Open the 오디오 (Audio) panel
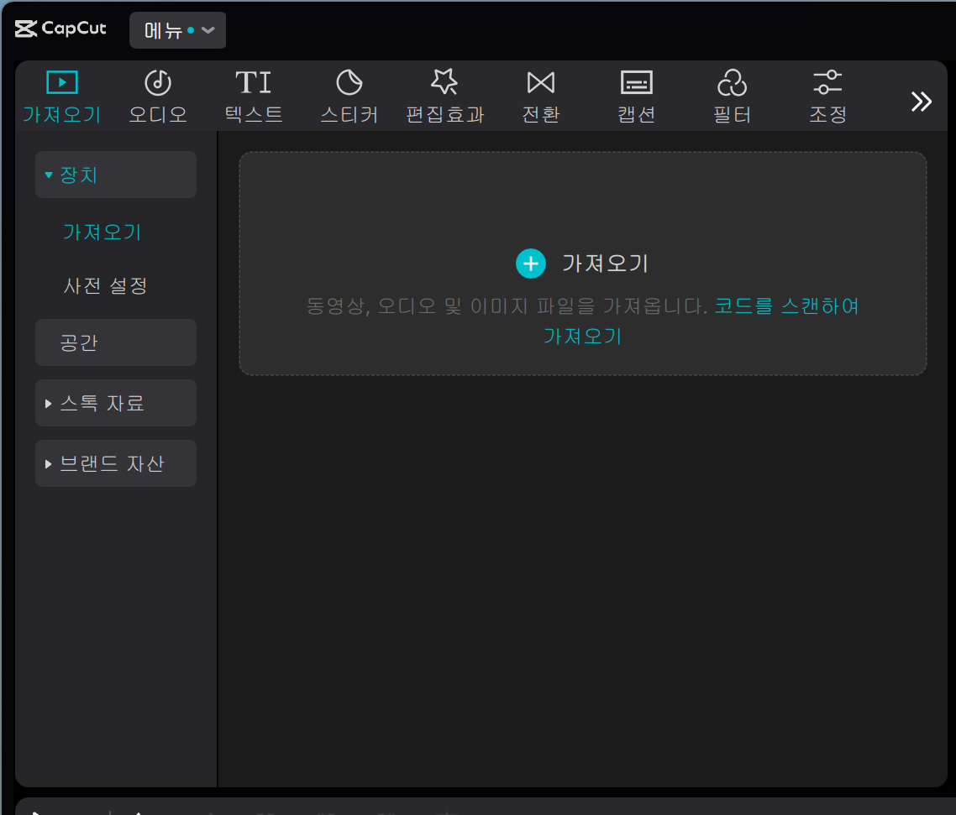This screenshot has width=956, height=815. [157, 95]
